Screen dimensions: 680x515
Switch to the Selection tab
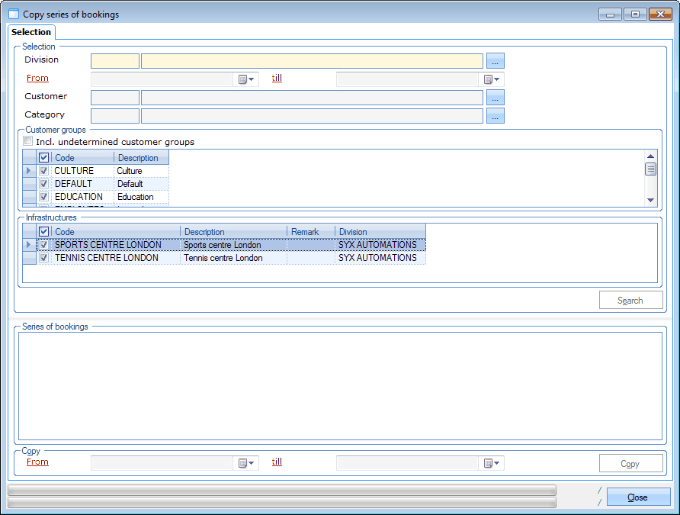tap(31, 32)
